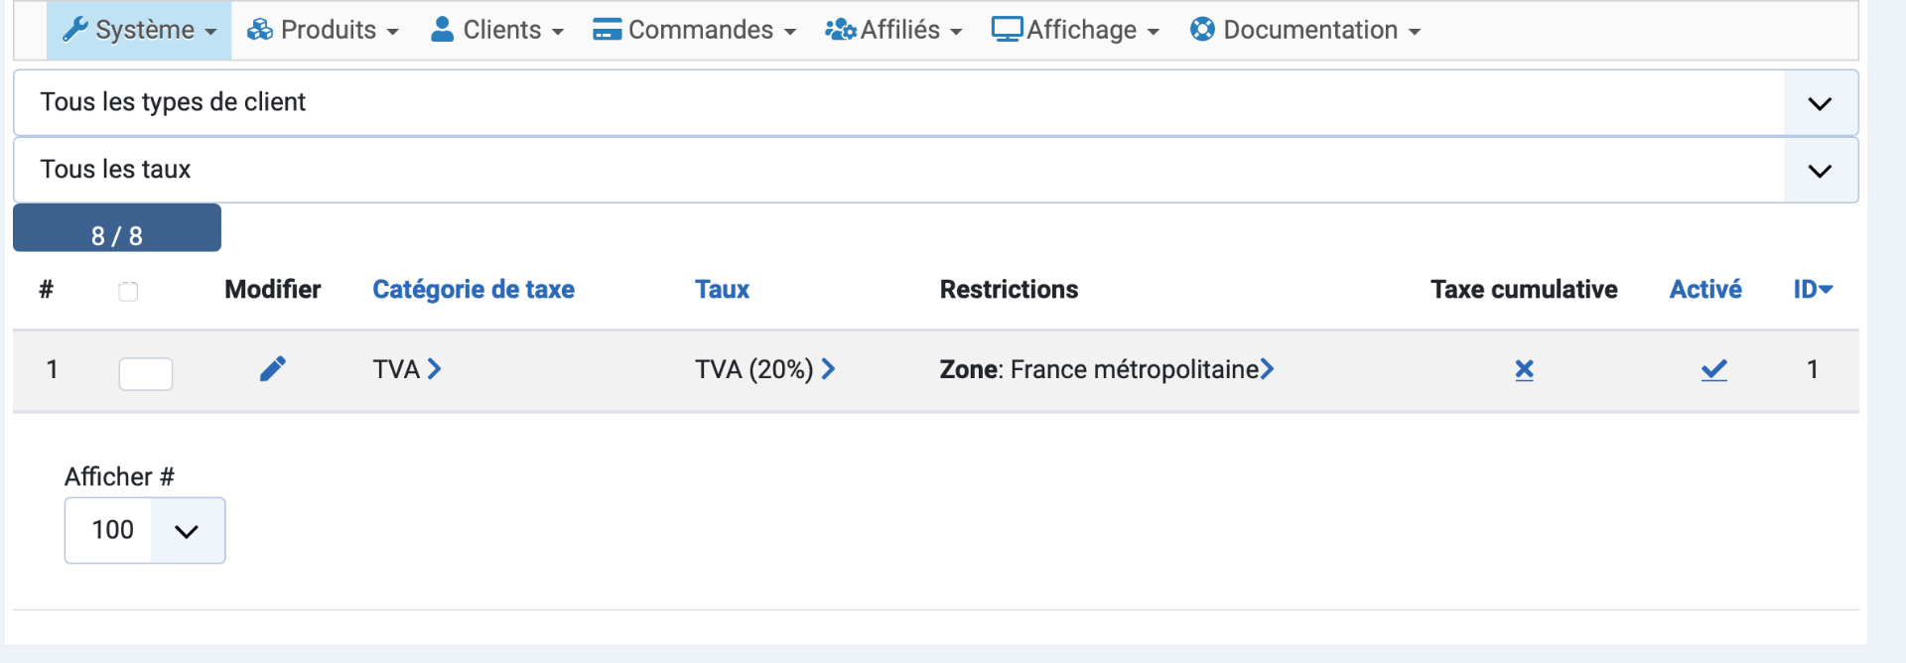
Task: Tick the select-all checkbox in table header
Action: click(x=128, y=291)
